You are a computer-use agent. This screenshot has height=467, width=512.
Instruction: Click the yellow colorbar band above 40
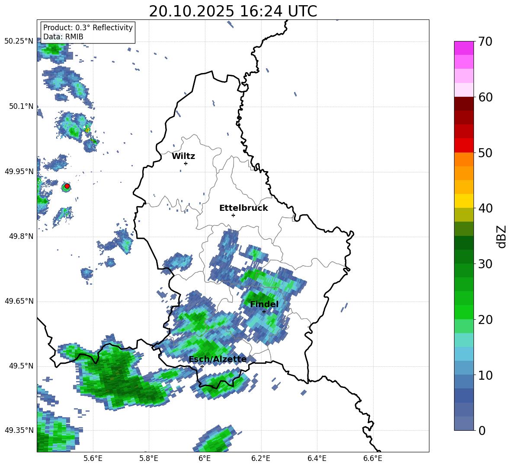(464, 201)
